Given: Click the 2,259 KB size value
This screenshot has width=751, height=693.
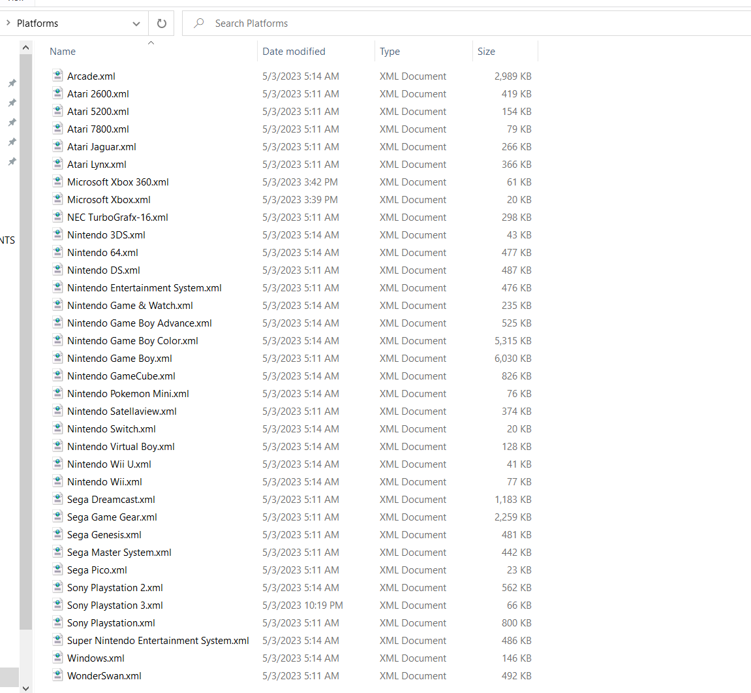Looking at the screenshot, I should (513, 517).
